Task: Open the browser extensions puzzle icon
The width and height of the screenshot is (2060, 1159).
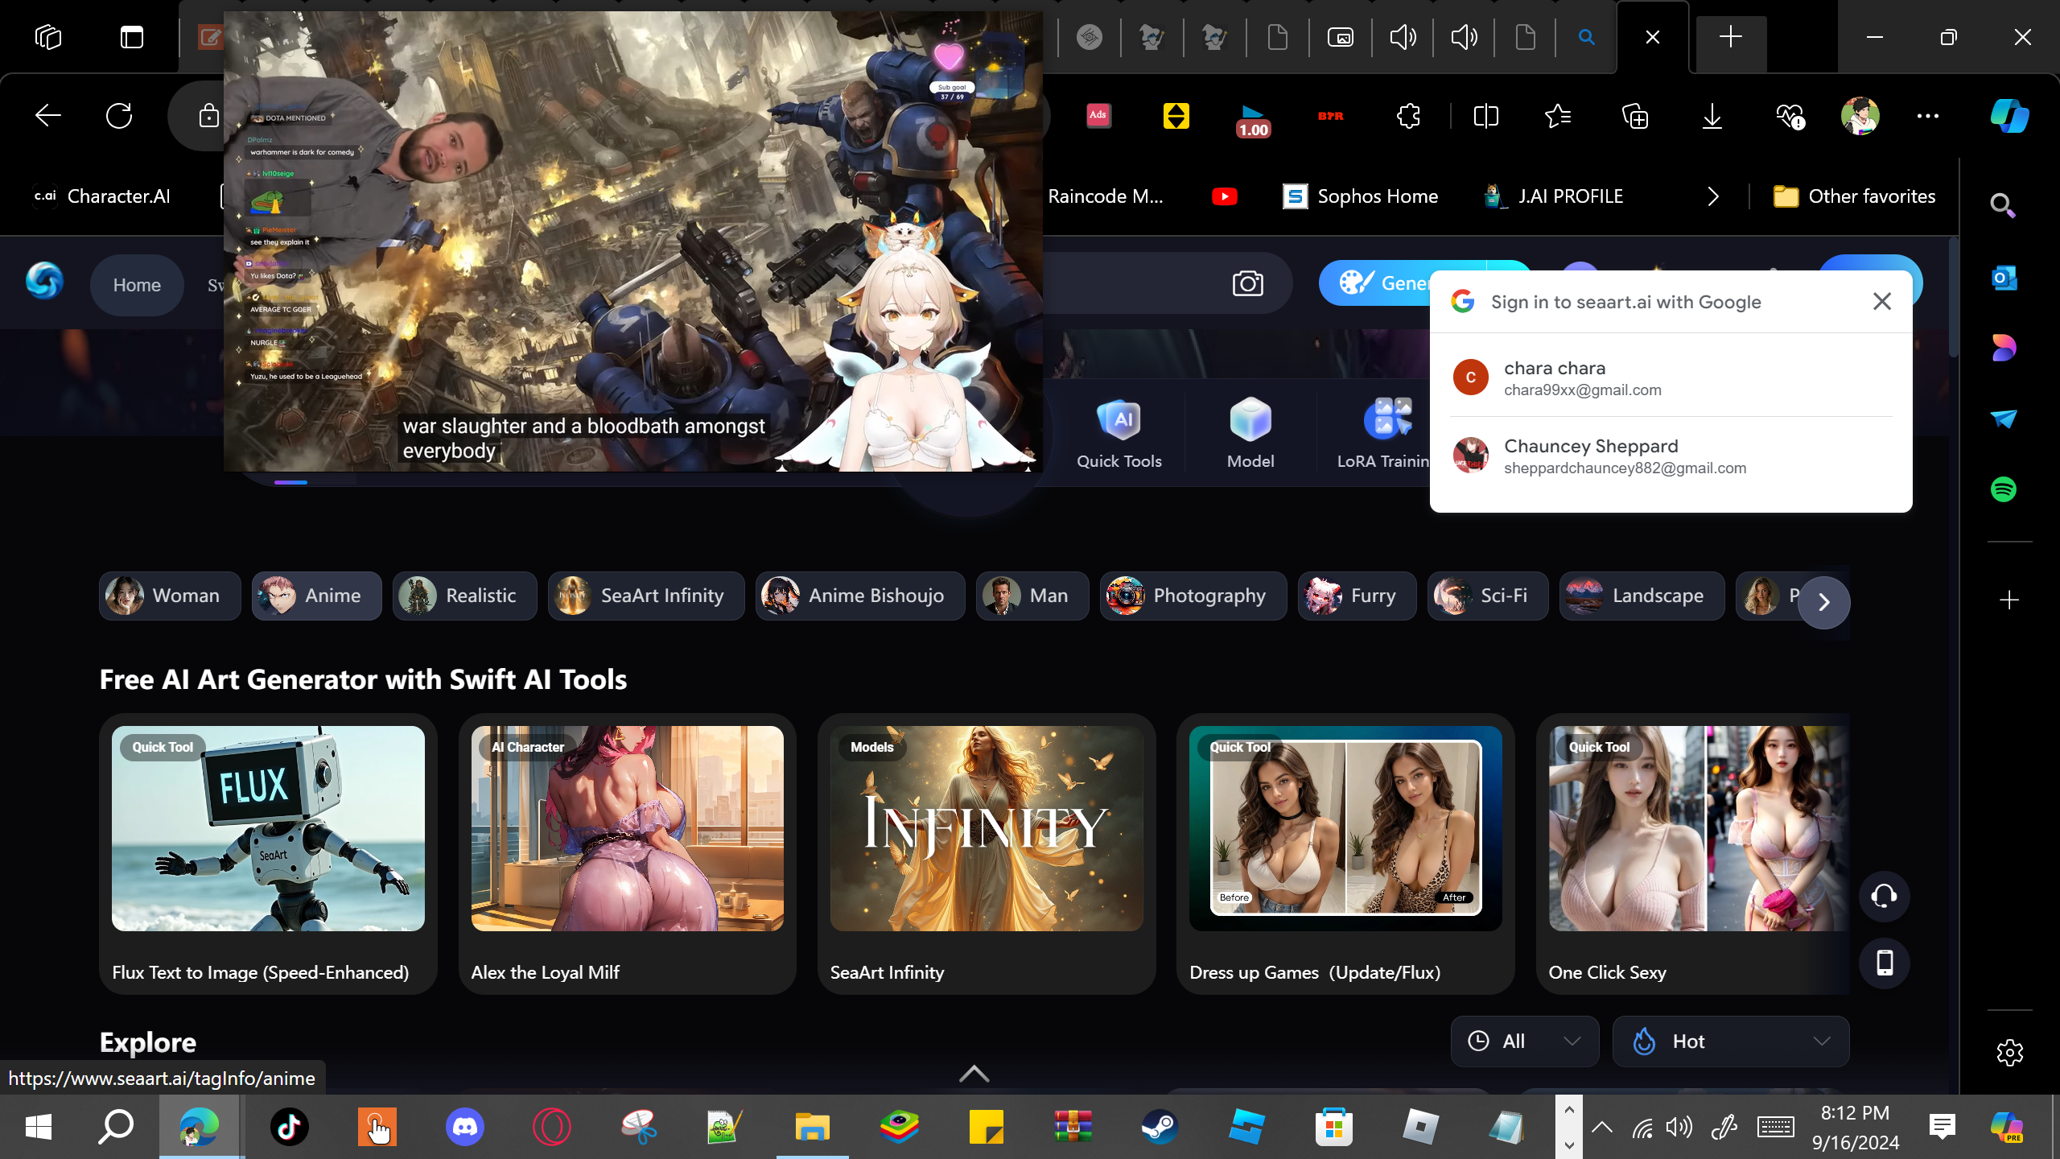Action: point(1408,116)
